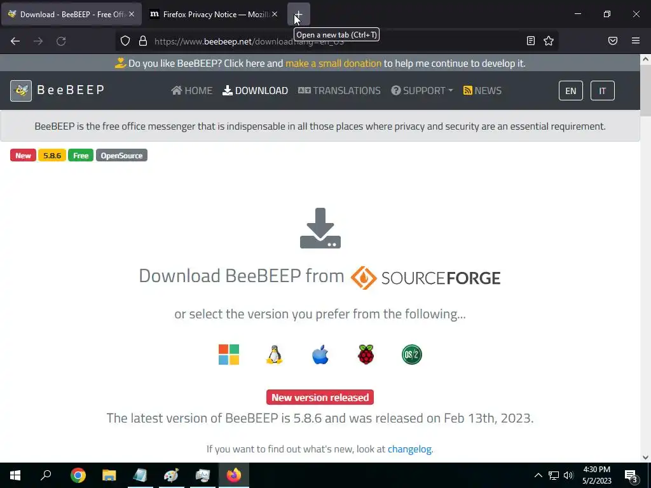Screen dimensions: 651x488
Task: Open DOWNLOAD navigation item
Action: [256, 90]
